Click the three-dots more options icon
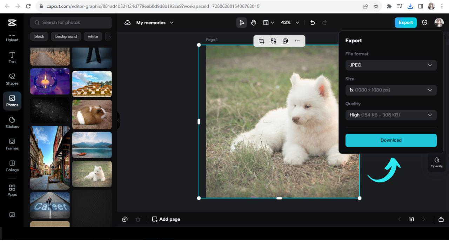449x252 pixels. [x=297, y=41]
